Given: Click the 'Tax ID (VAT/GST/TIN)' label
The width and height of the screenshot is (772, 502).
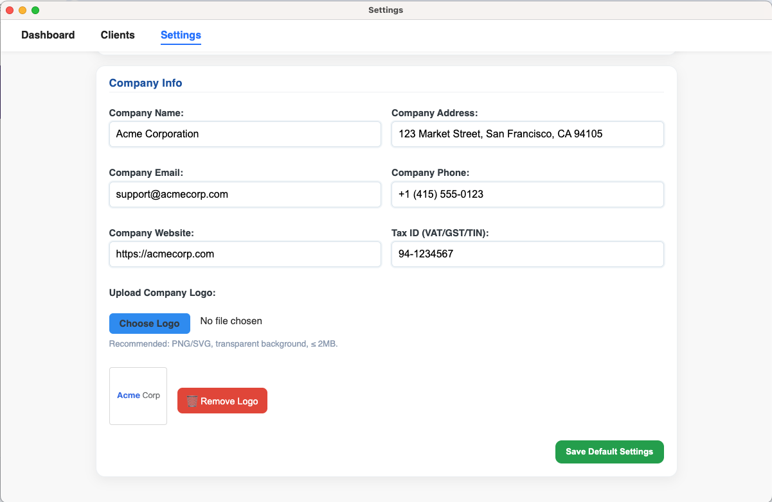Looking at the screenshot, I should (x=440, y=233).
